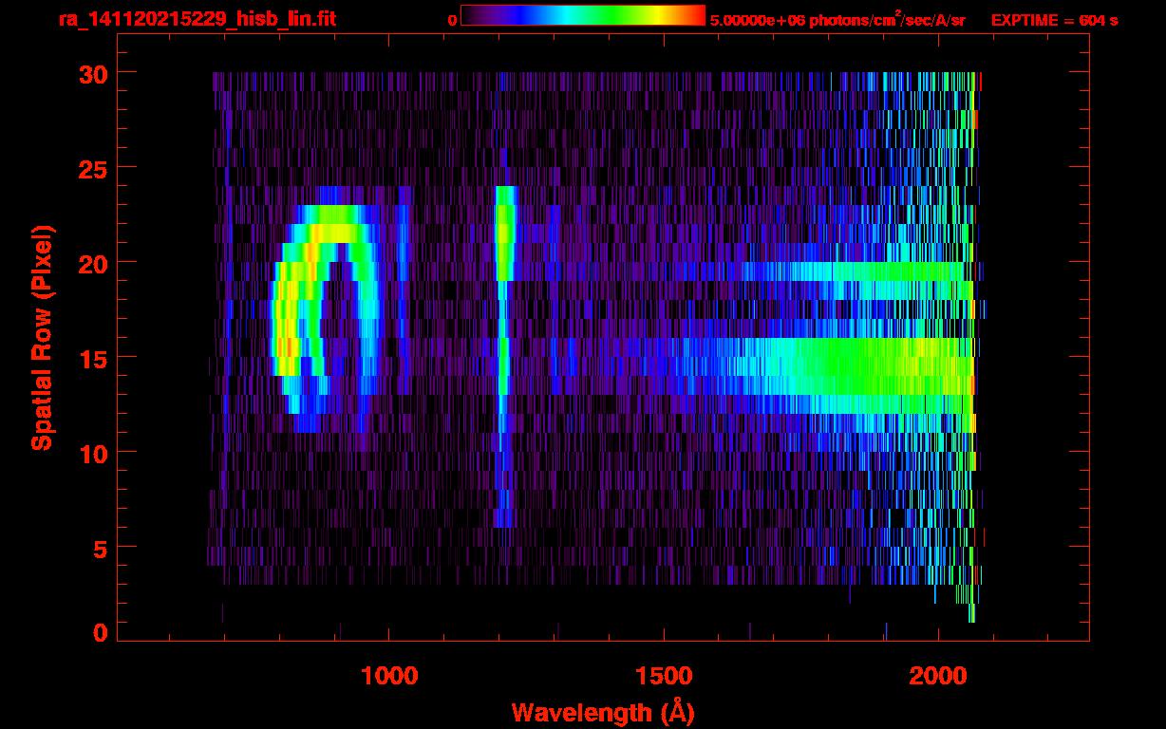This screenshot has width=1166, height=729.
Task: Click the rainbow color scale bar
Action: (583, 15)
